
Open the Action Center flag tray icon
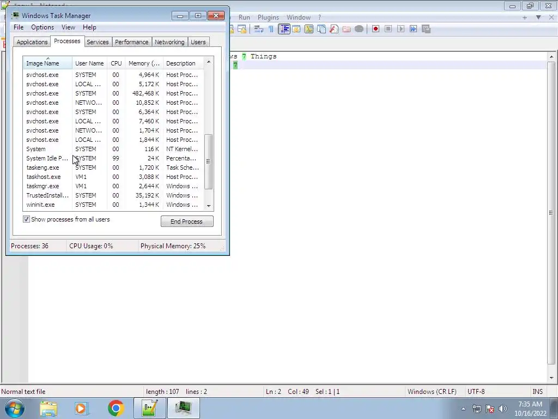tap(490, 409)
